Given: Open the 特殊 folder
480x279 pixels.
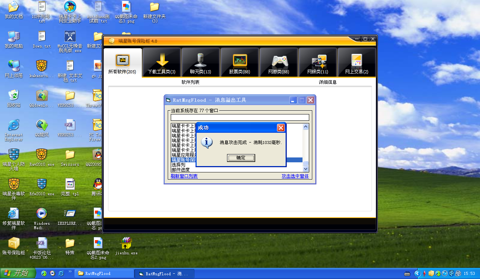Looking at the screenshot, I should 70,246.
